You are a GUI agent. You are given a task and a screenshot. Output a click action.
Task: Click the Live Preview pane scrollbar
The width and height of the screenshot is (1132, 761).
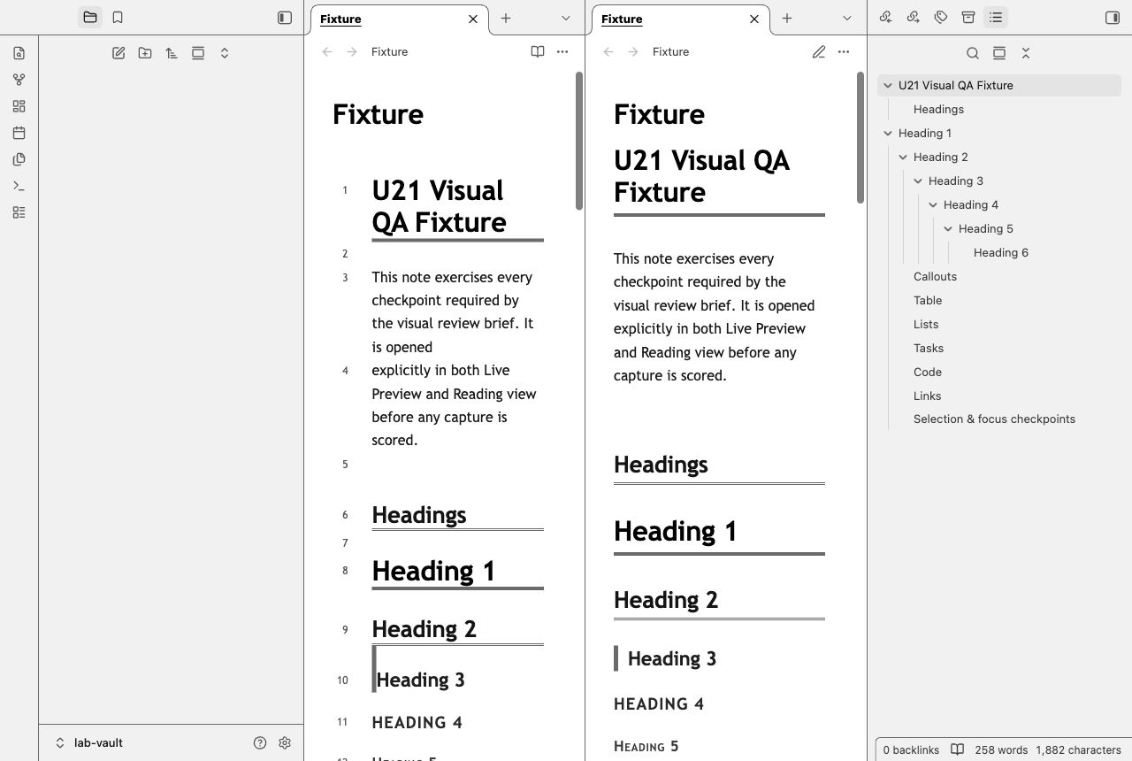[579, 142]
